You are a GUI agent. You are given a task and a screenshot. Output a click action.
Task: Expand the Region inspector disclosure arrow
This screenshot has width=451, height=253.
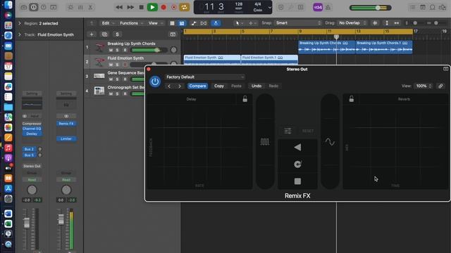[x=20, y=23]
